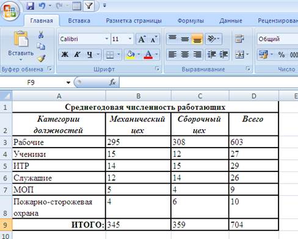This screenshot has height=239, width=298.
Task: Click the Вставить paste button
Action: click(21, 46)
